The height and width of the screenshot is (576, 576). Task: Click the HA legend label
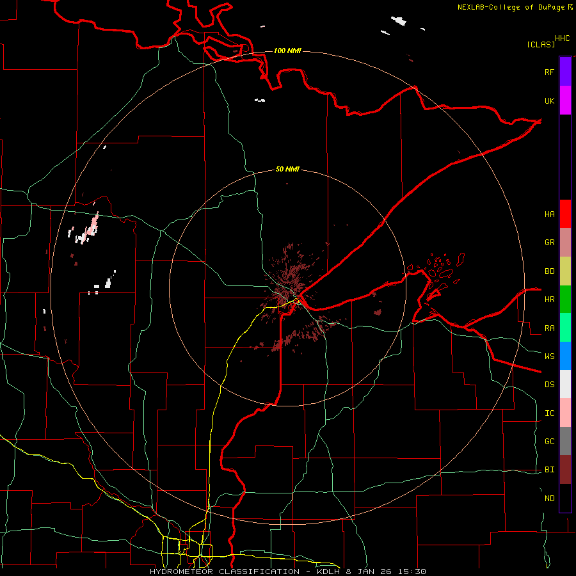click(x=550, y=214)
